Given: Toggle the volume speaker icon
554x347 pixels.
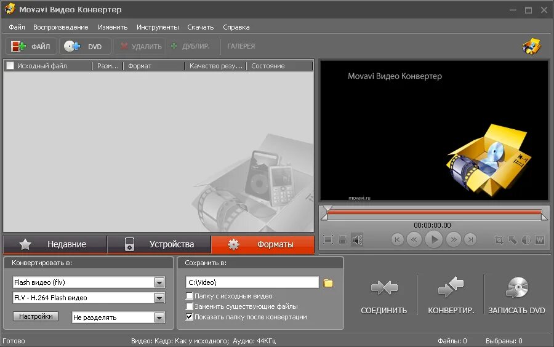Looking at the screenshot, I should tap(357, 240).
